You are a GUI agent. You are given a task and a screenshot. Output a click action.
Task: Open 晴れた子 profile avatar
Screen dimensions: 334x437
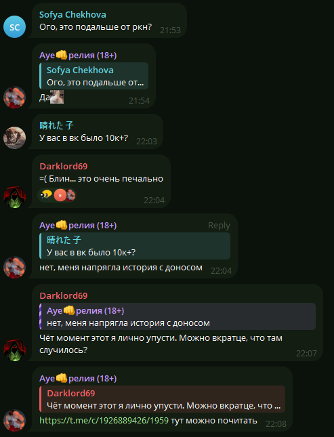[14, 138]
